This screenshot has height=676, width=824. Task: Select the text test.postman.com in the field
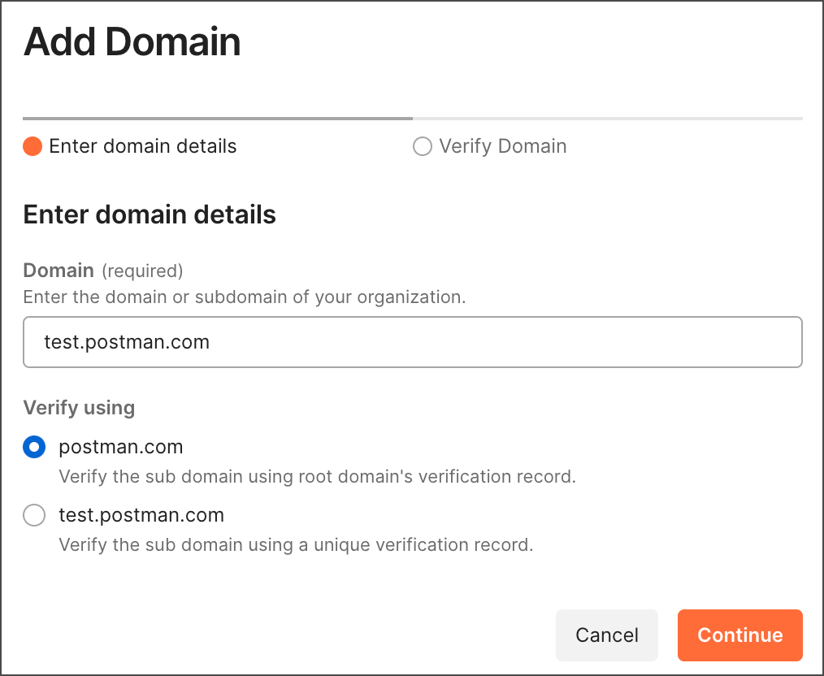click(127, 342)
